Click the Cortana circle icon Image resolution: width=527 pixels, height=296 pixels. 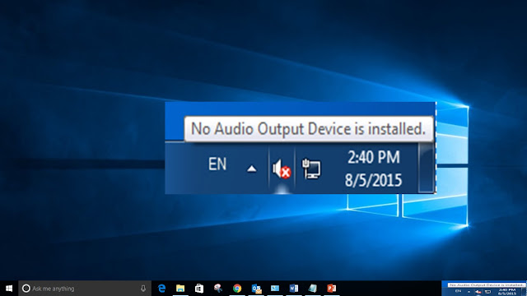click(26, 289)
